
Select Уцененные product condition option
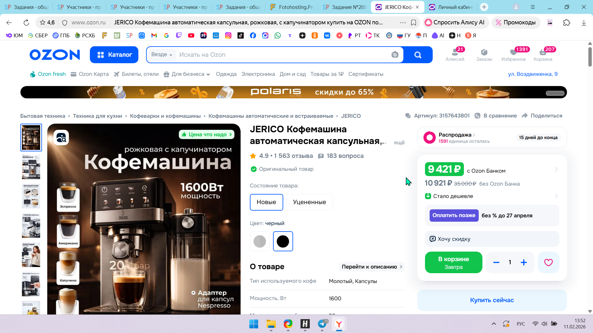pyautogui.click(x=309, y=202)
